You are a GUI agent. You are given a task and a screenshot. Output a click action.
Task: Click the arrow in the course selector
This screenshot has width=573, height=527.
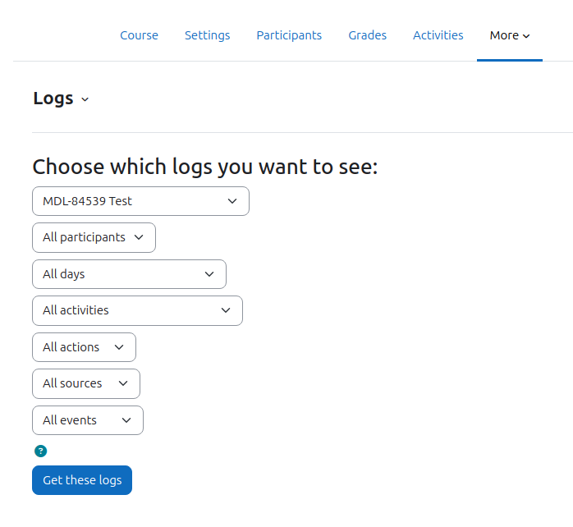[232, 201]
